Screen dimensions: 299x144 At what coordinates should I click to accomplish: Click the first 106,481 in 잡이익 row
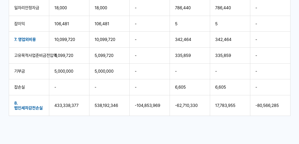[62, 24]
